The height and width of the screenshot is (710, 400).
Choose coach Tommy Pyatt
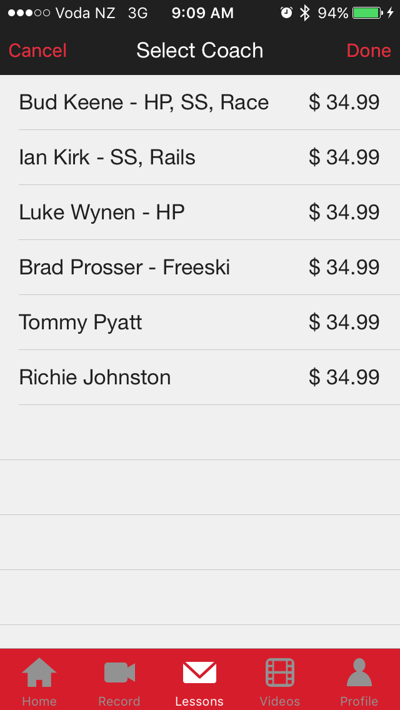pos(81,322)
